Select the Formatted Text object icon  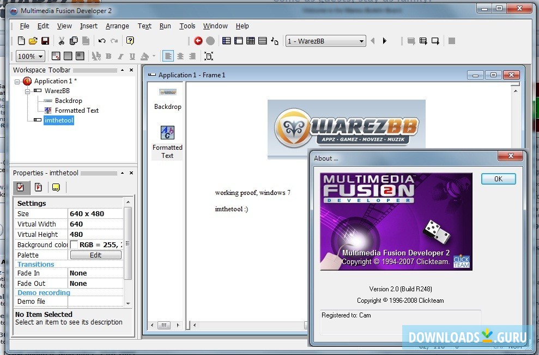[x=167, y=132]
